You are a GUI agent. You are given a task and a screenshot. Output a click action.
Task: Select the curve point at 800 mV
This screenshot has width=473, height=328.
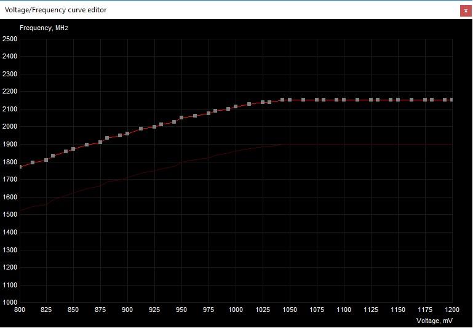coord(20,167)
